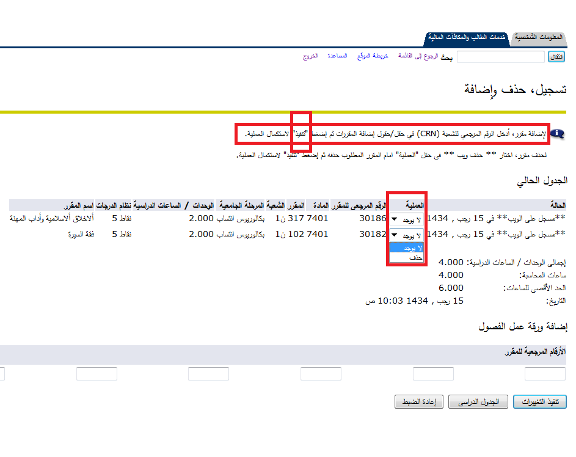This screenshot has height=457, width=576.
Task: Click the blue info icon beside the instructions
Action: click(557, 134)
